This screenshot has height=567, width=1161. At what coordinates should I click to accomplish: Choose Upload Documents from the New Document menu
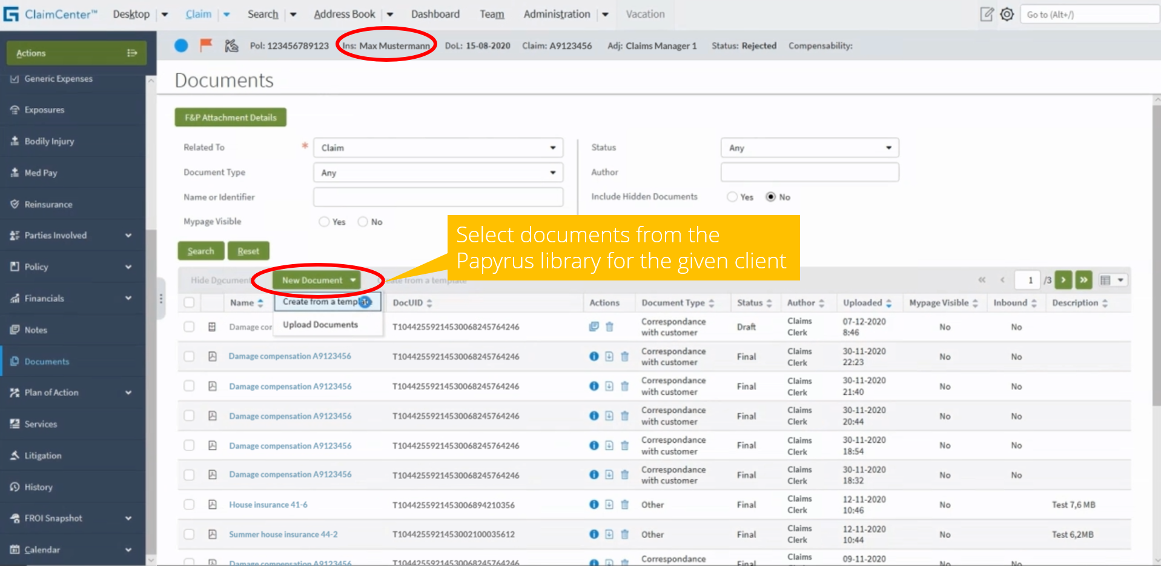pos(319,324)
